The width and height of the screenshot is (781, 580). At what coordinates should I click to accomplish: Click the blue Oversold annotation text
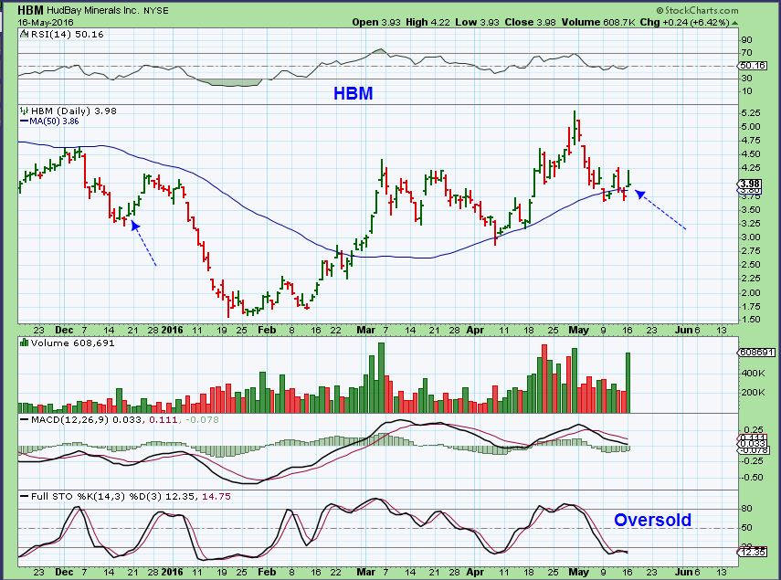point(652,520)
